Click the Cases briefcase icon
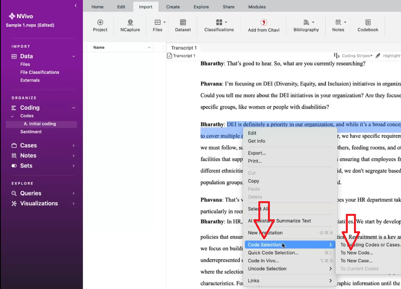 coord(14,146)
